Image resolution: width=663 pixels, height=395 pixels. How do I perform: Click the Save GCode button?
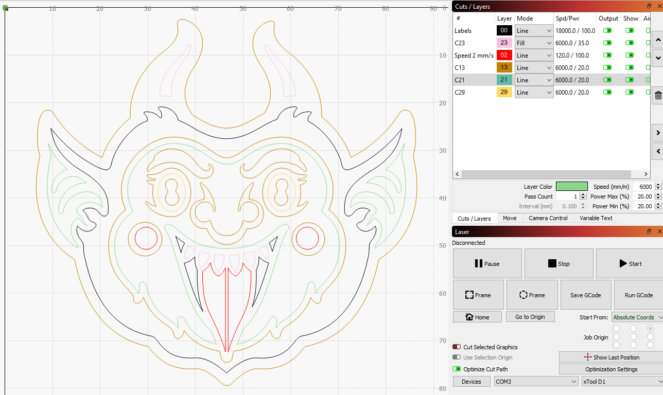[x=586, y=295]
